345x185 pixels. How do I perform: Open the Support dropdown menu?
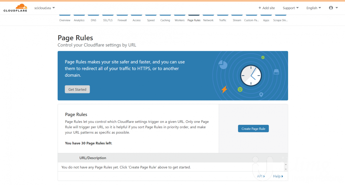point(291,8)
